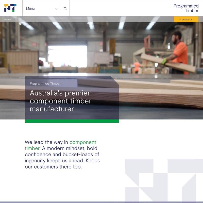The image size is (203, 203).
Task: Open the search magnifier icon
Action: point(65,9)
